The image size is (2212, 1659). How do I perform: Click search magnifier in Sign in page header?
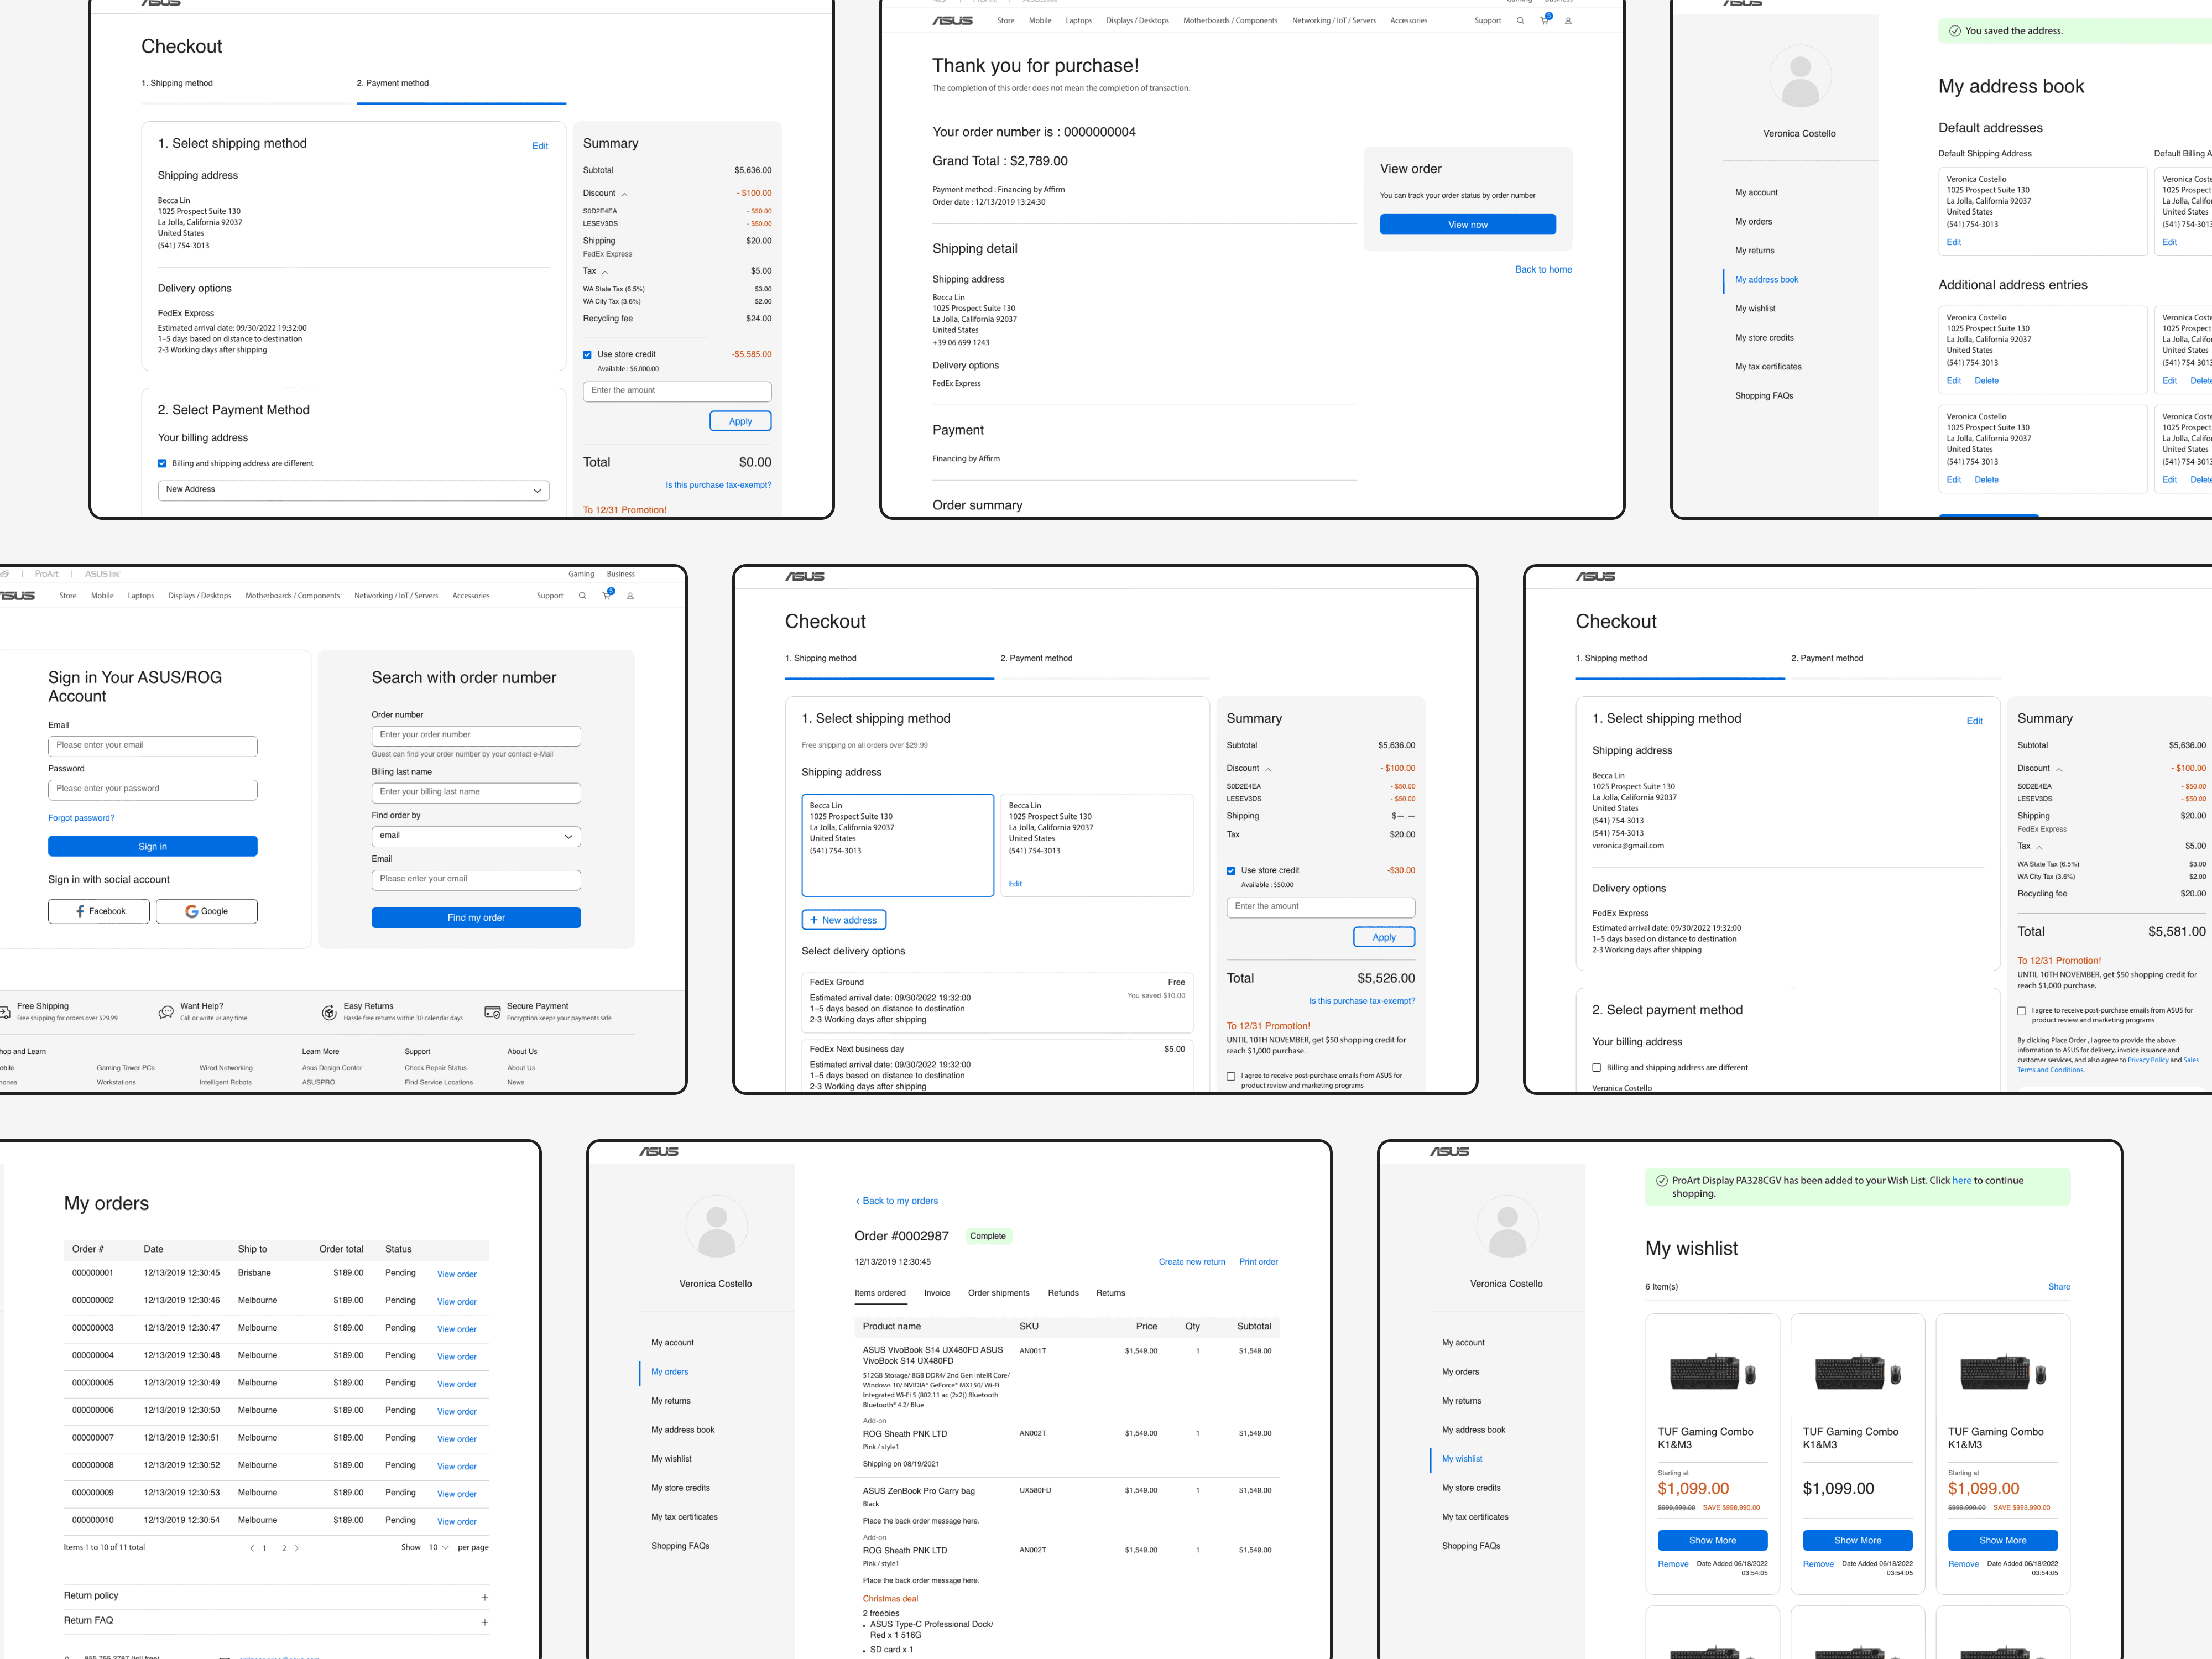tap(582, 596)
